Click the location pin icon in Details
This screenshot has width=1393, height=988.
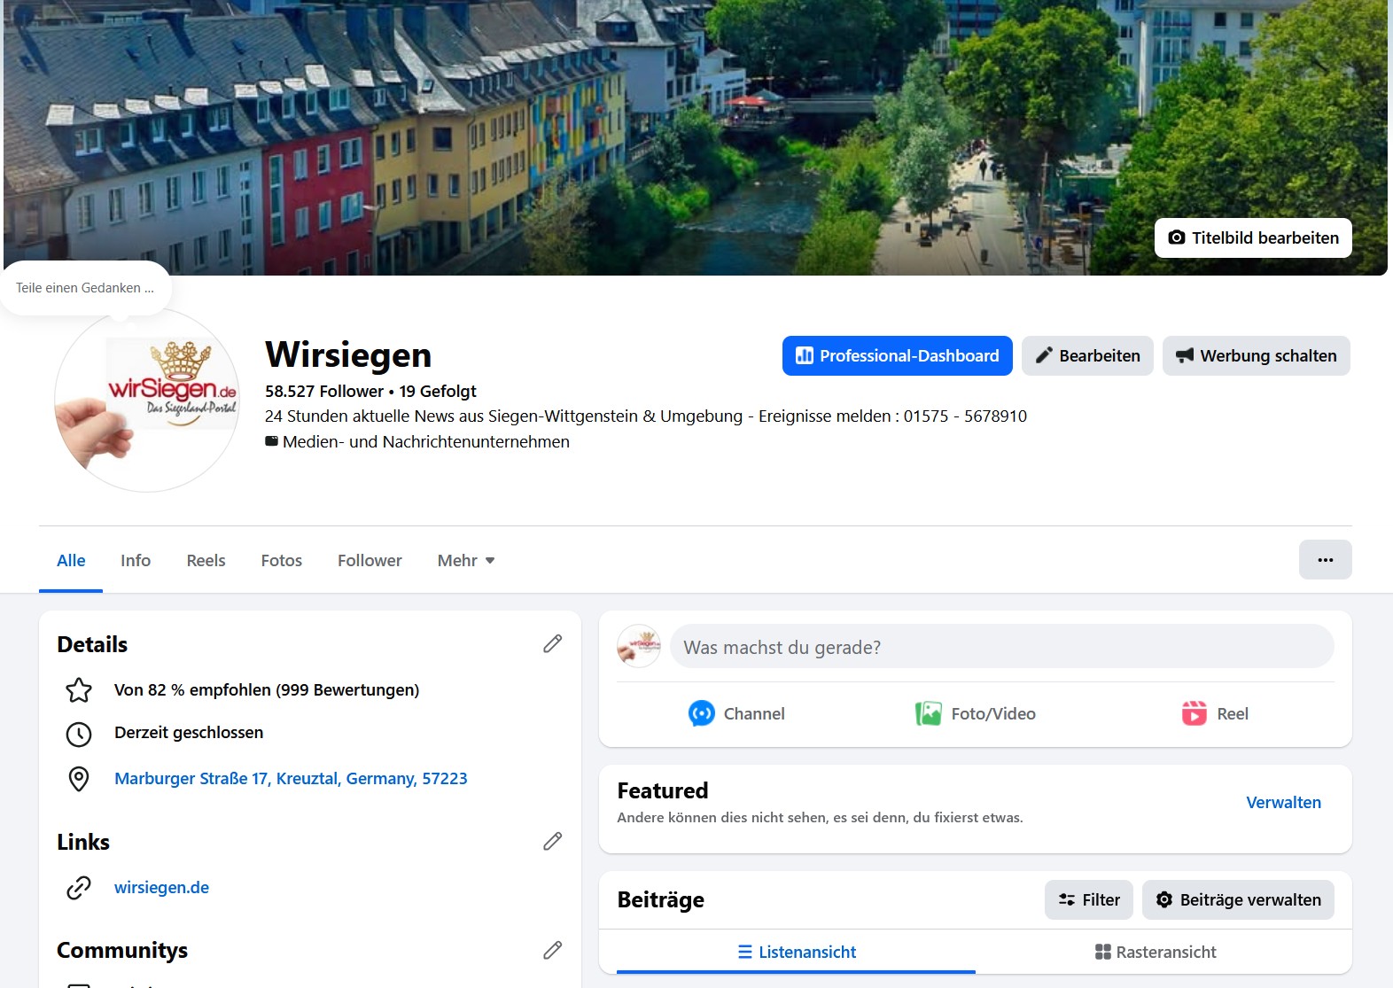click(x=79, y=779)
